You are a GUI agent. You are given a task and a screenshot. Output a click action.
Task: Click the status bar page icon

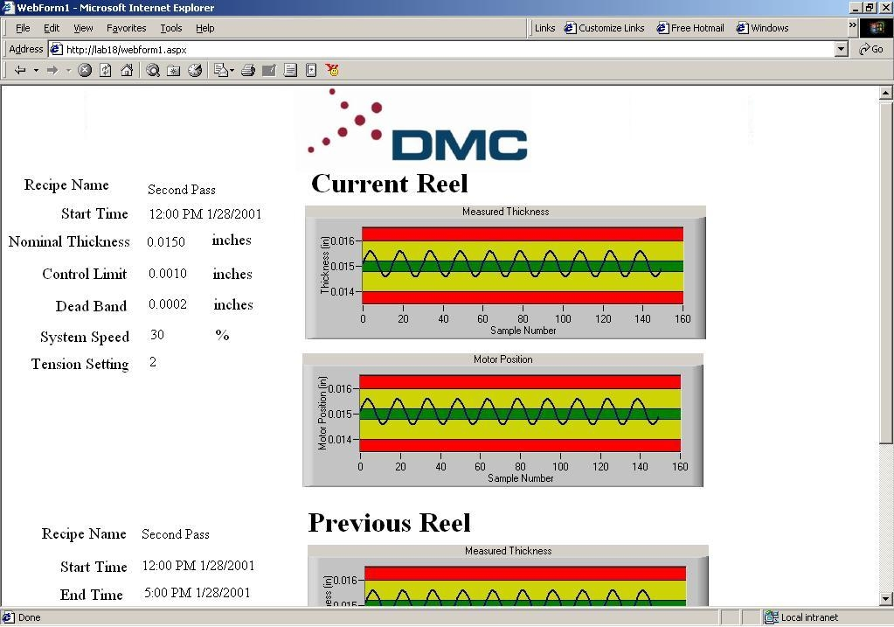(x=8, y=617)
